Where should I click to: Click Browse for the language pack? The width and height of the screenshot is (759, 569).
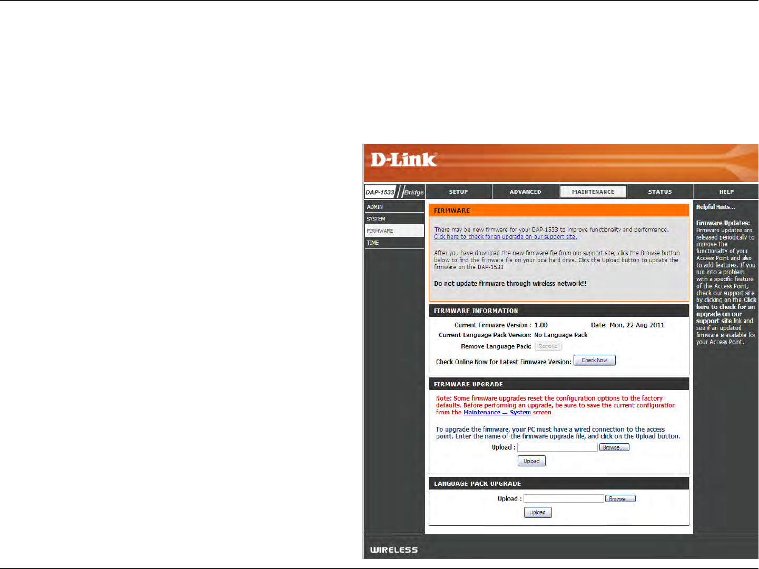point(620,498)
